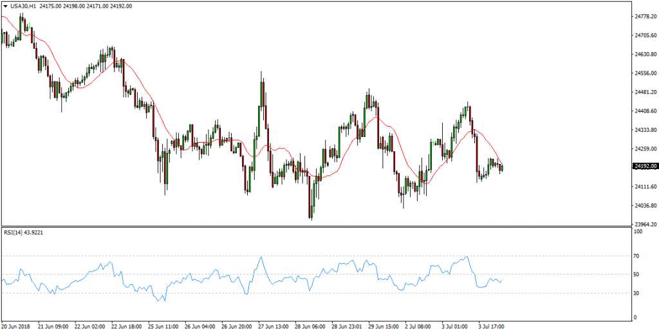Click the 24705.60 price axis label

tap(646, 36)
